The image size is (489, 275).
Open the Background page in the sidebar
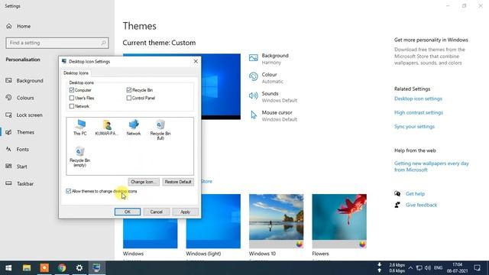click(30, 81)
